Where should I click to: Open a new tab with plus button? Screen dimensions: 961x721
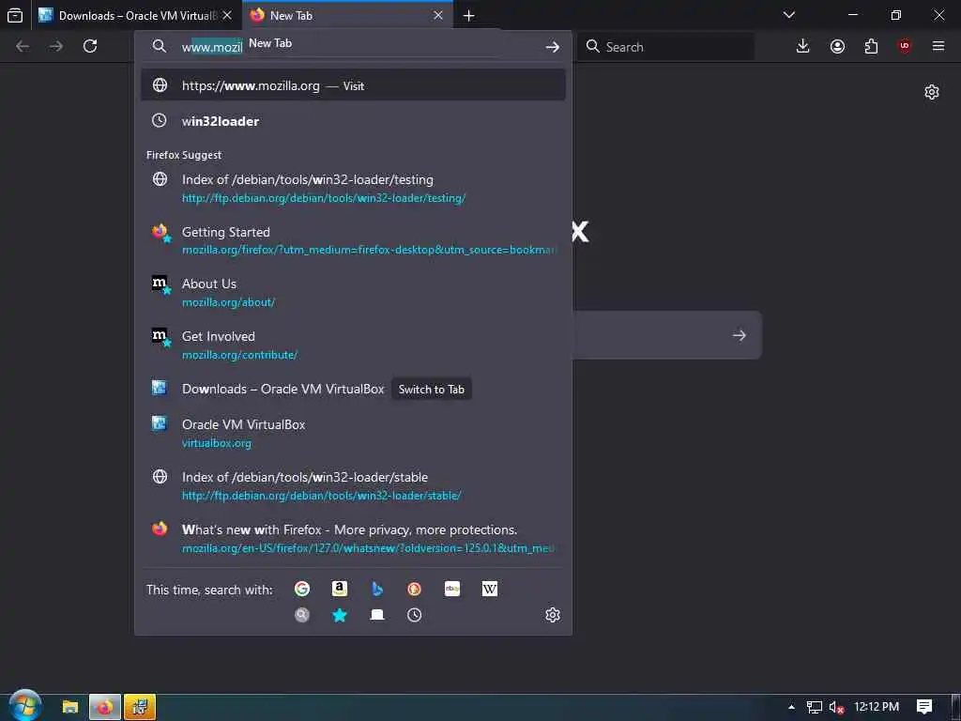469,16
